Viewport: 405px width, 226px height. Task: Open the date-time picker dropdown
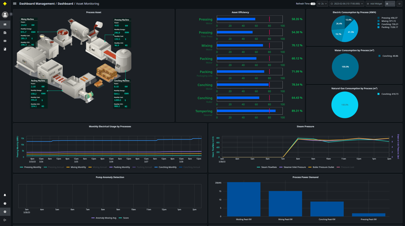(x=347, y=4)
